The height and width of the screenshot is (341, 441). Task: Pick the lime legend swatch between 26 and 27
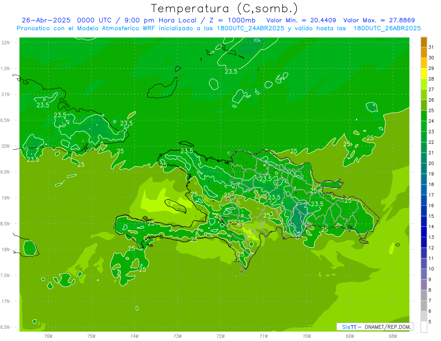pyautogui.click(x=424, y=95)
